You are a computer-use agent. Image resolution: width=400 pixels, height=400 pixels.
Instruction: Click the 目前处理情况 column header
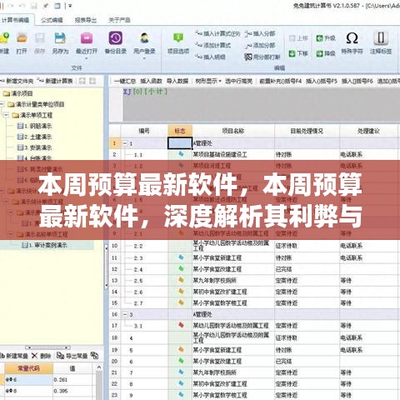[x=307, y=131]
